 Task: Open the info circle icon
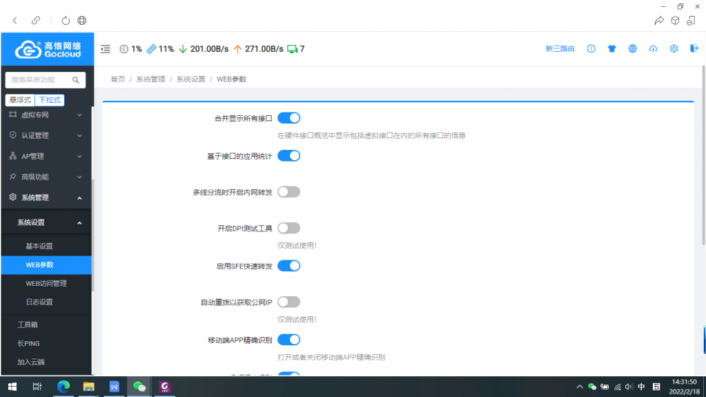(591, 48)
